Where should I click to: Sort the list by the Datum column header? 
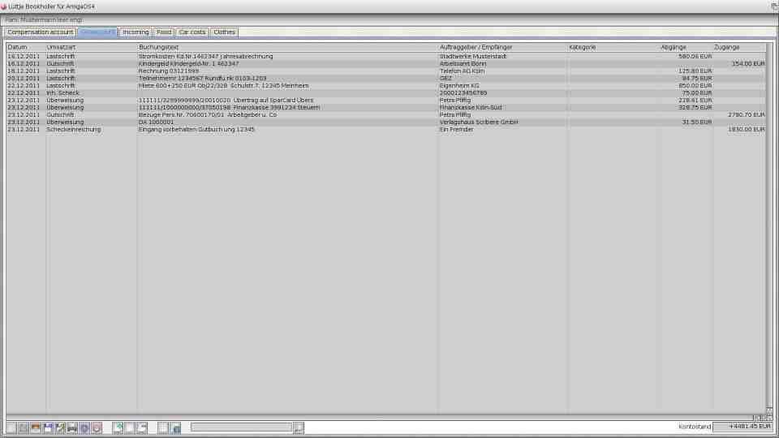tap(25, 47)
